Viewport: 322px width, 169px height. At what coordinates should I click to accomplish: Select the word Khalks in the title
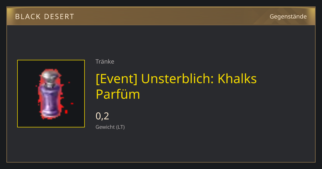(237, 79)
